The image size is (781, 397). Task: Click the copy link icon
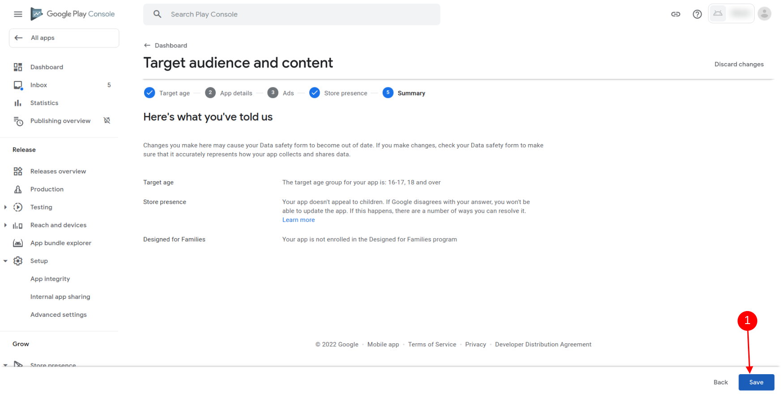[675, 14]
